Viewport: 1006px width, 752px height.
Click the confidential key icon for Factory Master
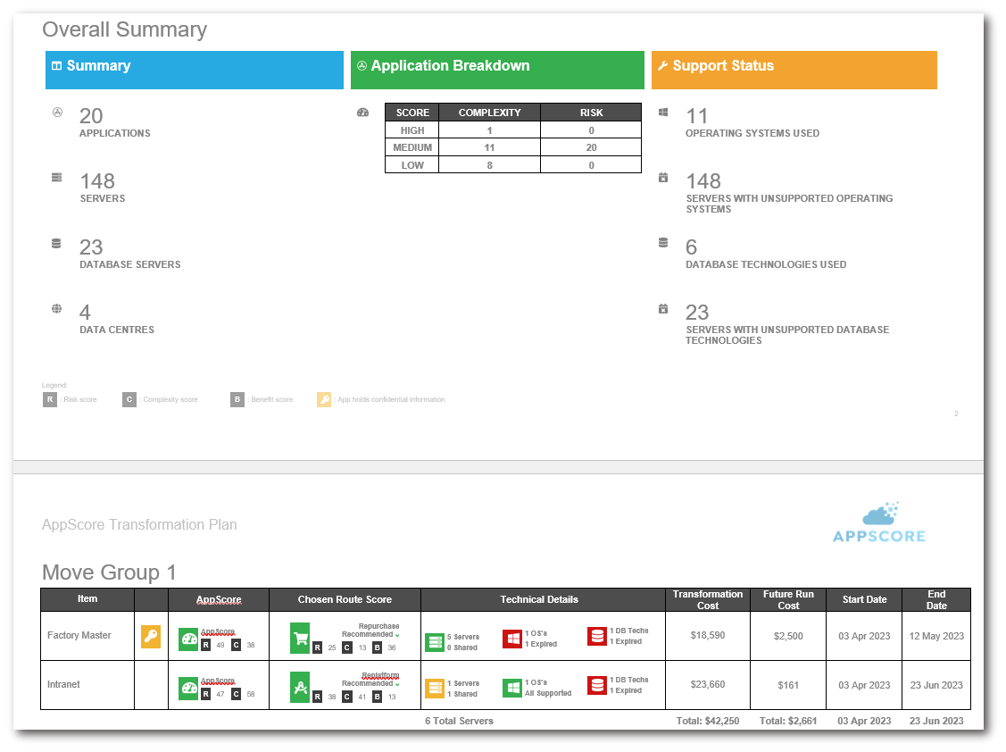(151, 637)
